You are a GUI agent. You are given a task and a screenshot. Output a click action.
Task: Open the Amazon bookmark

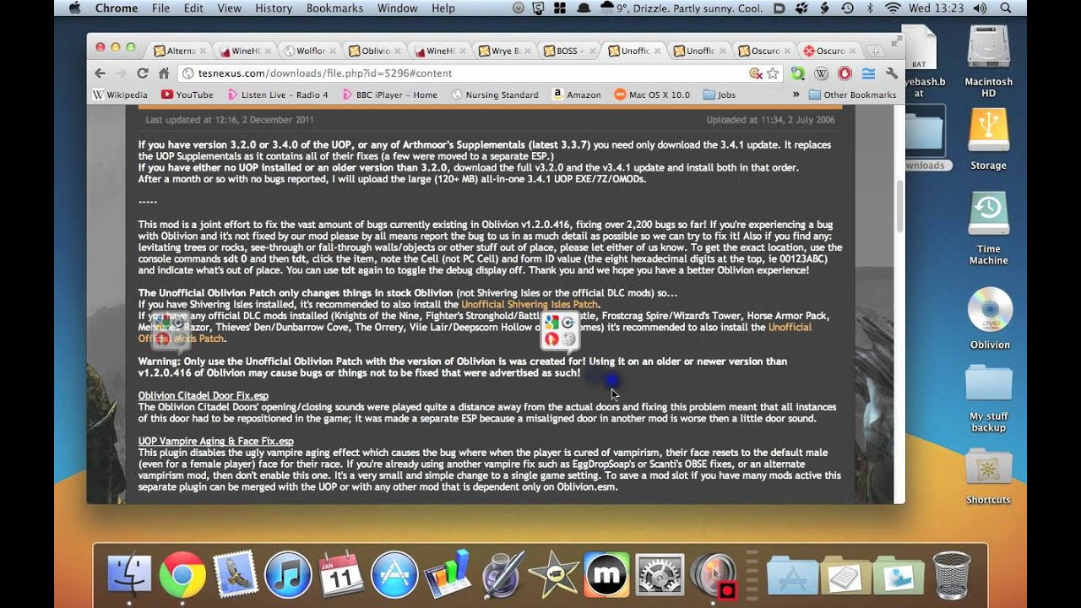tap(576, 95)
